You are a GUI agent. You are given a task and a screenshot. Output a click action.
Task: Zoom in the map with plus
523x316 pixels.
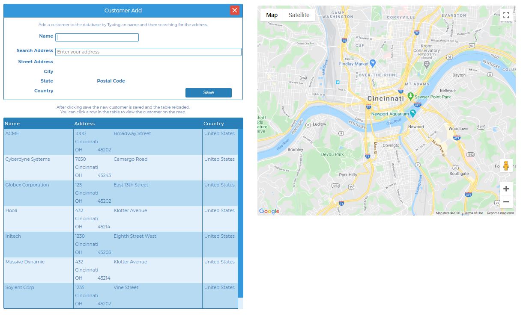[x=506, y=189]
